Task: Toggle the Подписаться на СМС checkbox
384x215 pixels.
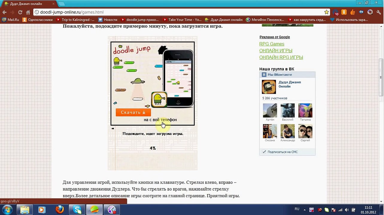Action: (x=264, y=152)
